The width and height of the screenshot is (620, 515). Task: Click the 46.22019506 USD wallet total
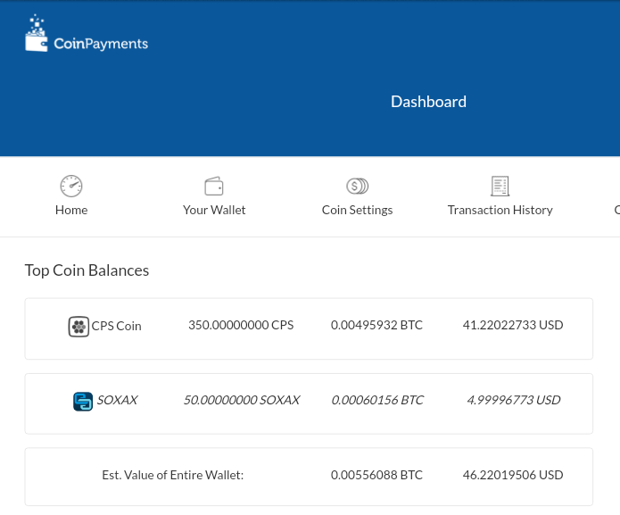(x=513, y=475)
